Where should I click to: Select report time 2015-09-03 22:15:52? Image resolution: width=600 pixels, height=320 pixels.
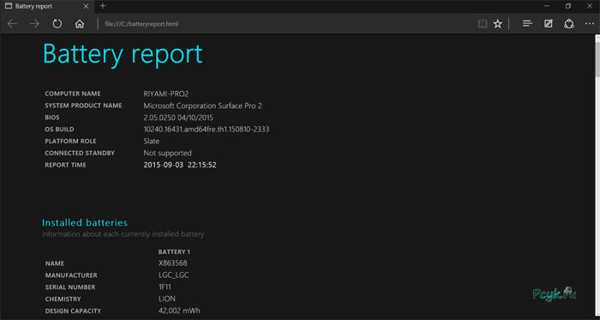click(180, 165)
